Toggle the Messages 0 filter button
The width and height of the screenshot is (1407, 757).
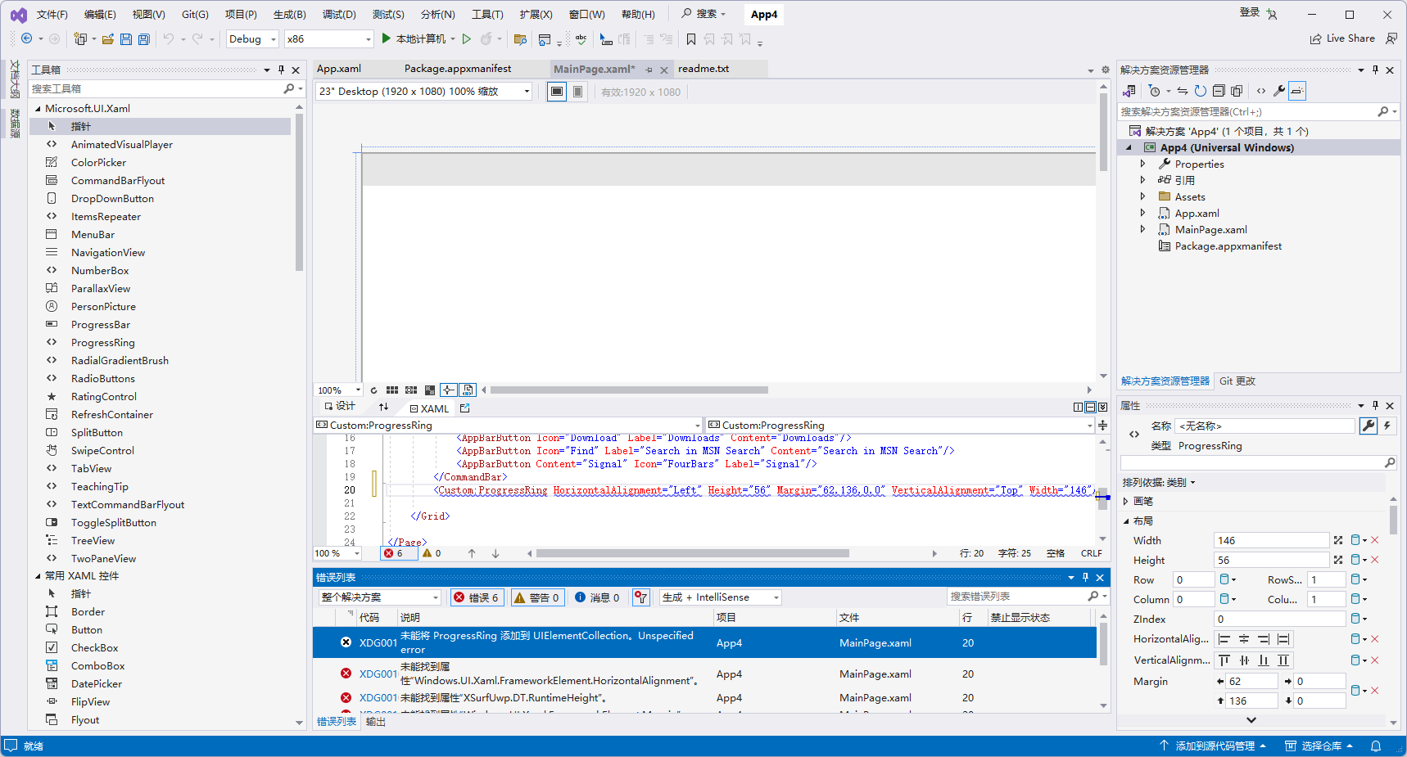click(x=597, y=597)
